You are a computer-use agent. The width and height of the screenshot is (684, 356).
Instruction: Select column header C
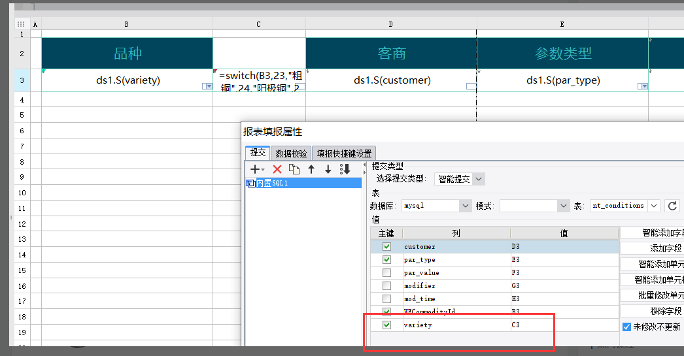259,24
